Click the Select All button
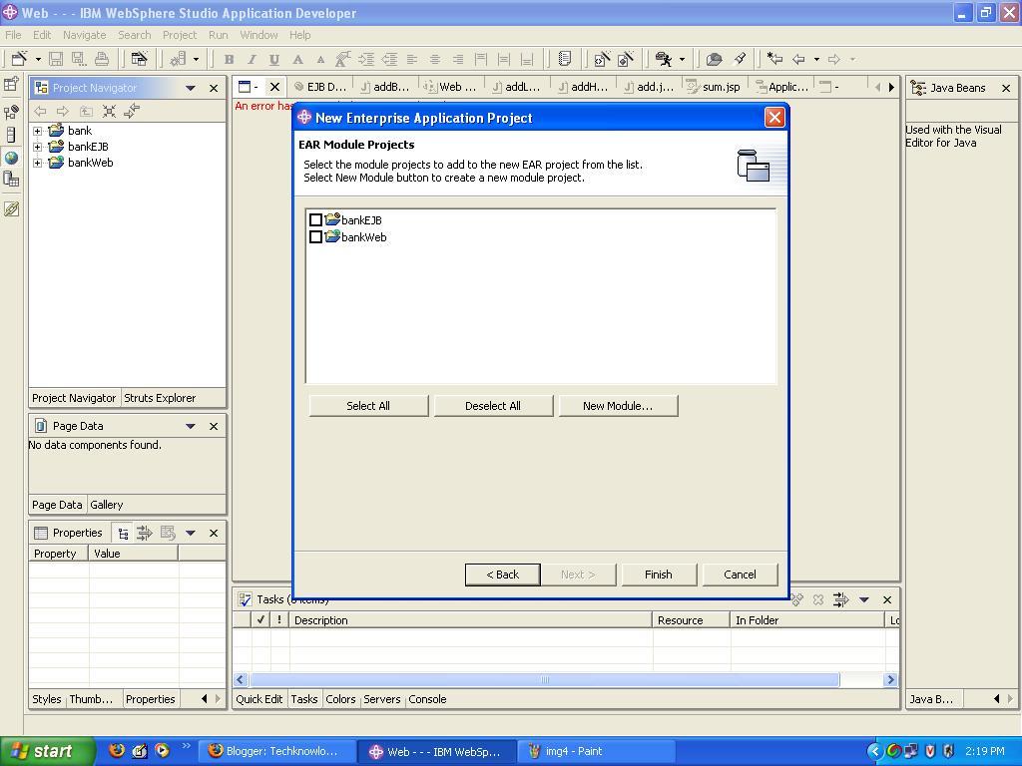 (x=368, y=406)
